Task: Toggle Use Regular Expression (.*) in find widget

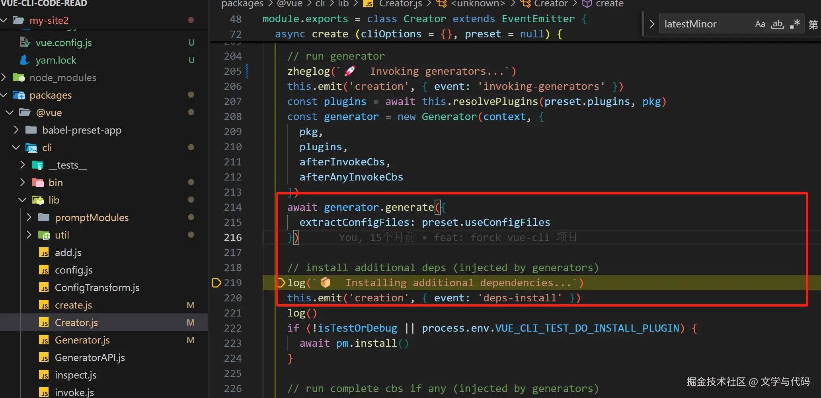Action: (795, 24)
